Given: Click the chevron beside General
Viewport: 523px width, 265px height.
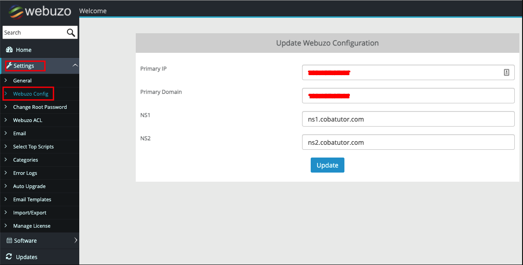Looking at the screenshot, I should coord(5,80).
